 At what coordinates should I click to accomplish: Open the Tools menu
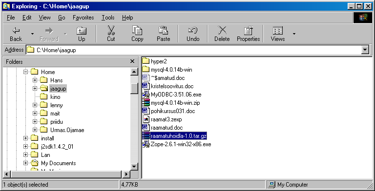click(108, 18)
